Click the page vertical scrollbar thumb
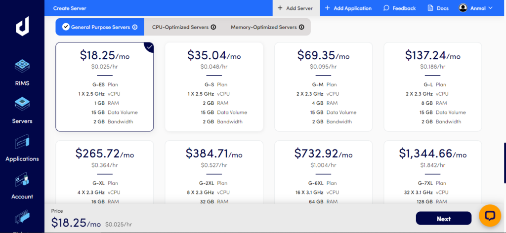Viewport: 506px width, 233px height. pos(505,163)
